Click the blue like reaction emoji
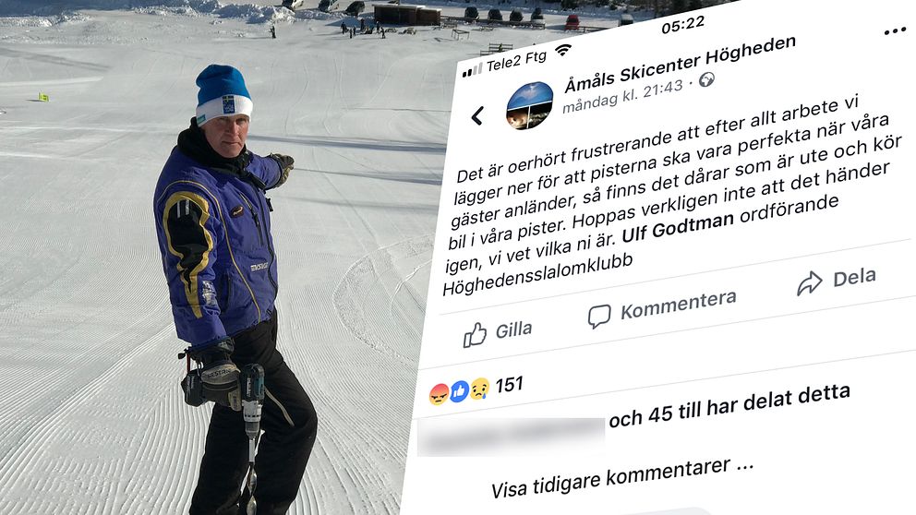The width and height of the screenshot is (916, 515). [459, 391]
